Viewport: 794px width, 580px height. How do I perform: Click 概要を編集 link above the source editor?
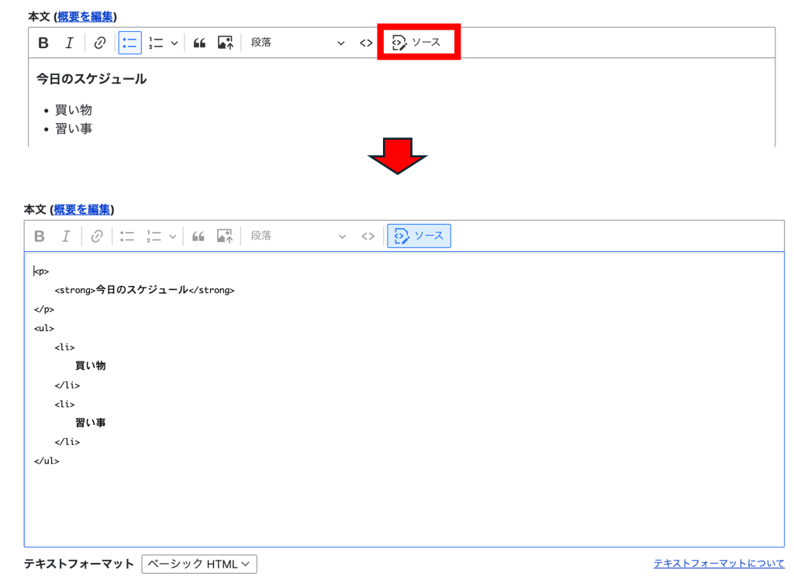pos(82,209)
